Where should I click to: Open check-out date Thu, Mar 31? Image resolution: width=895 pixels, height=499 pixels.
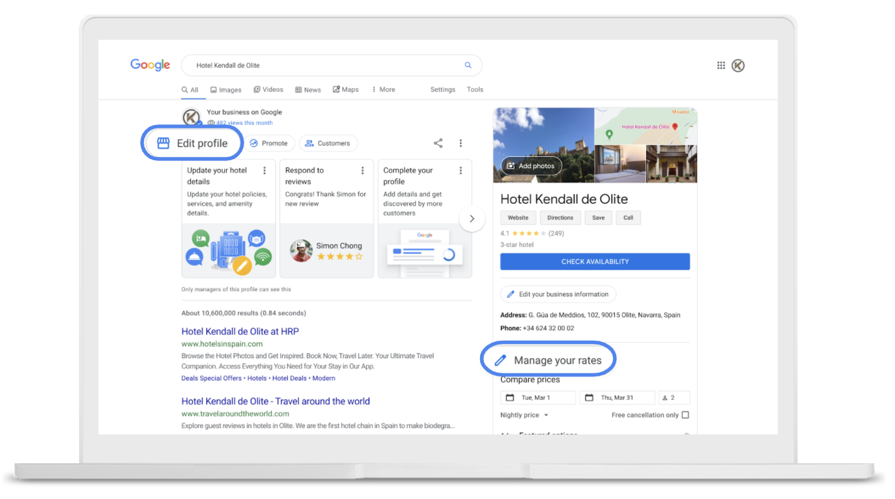(x=617, y=397)
